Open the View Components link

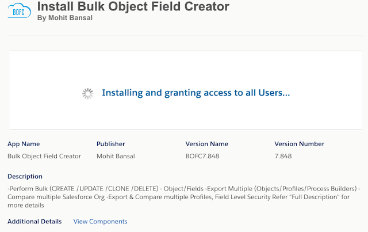(x=100, y=222)
